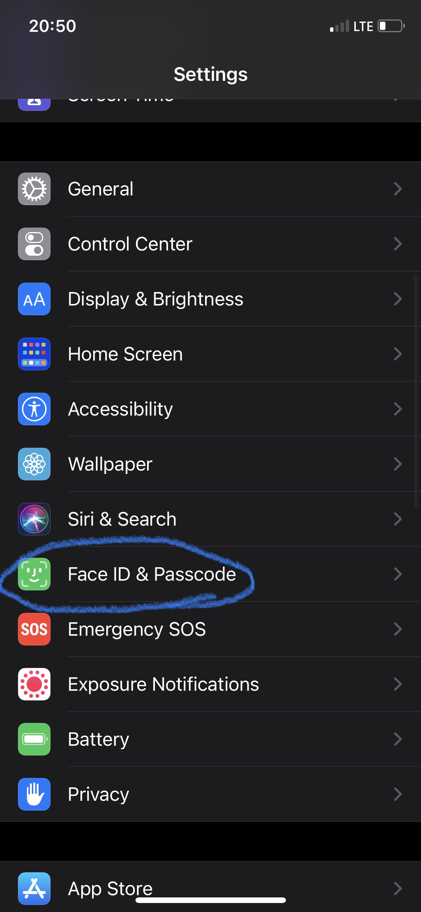Tap the Face ID green icon

(34, 574)
